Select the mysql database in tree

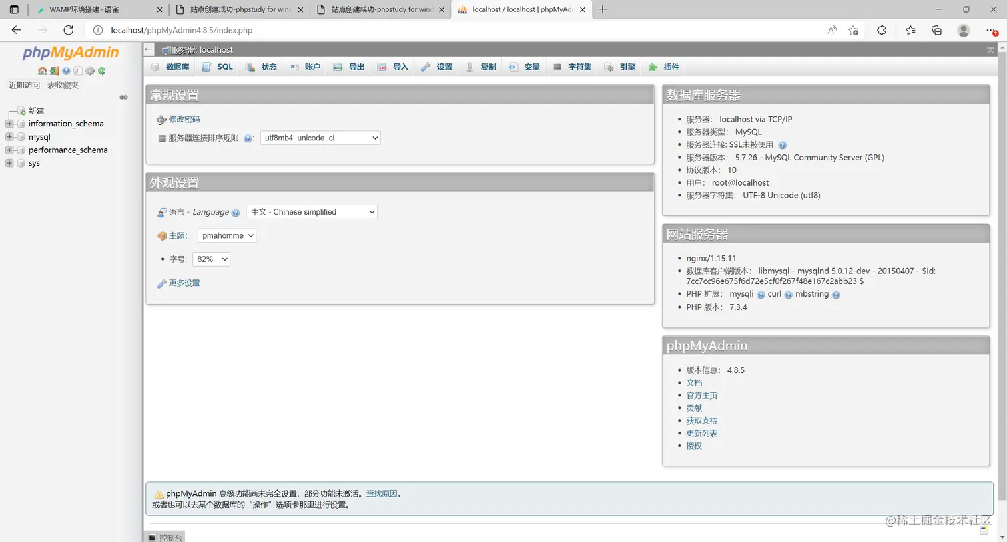click(x=39, y=137)
